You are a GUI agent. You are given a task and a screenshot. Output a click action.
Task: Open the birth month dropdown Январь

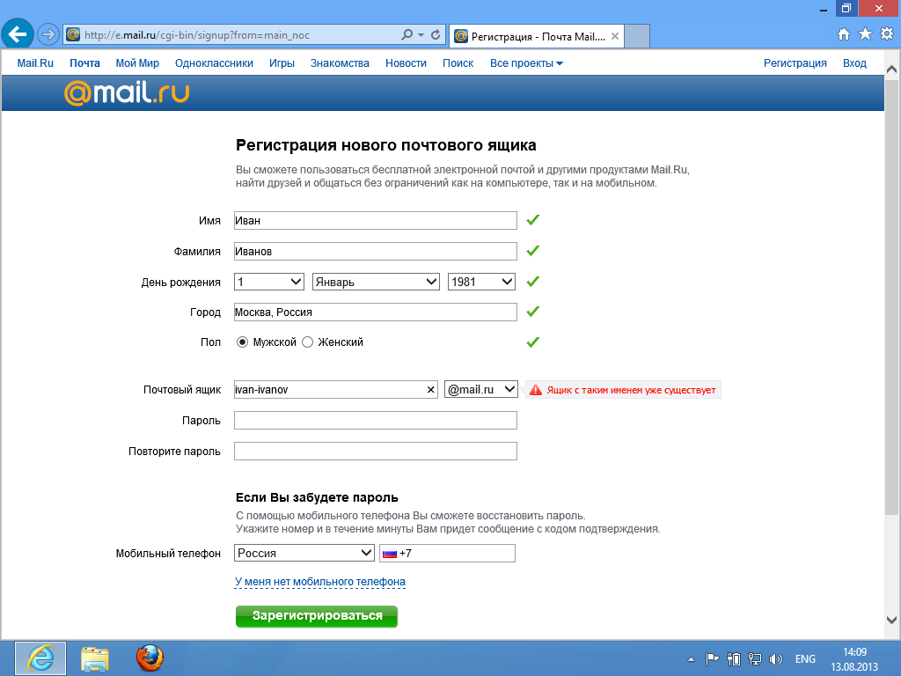point(376,282)
